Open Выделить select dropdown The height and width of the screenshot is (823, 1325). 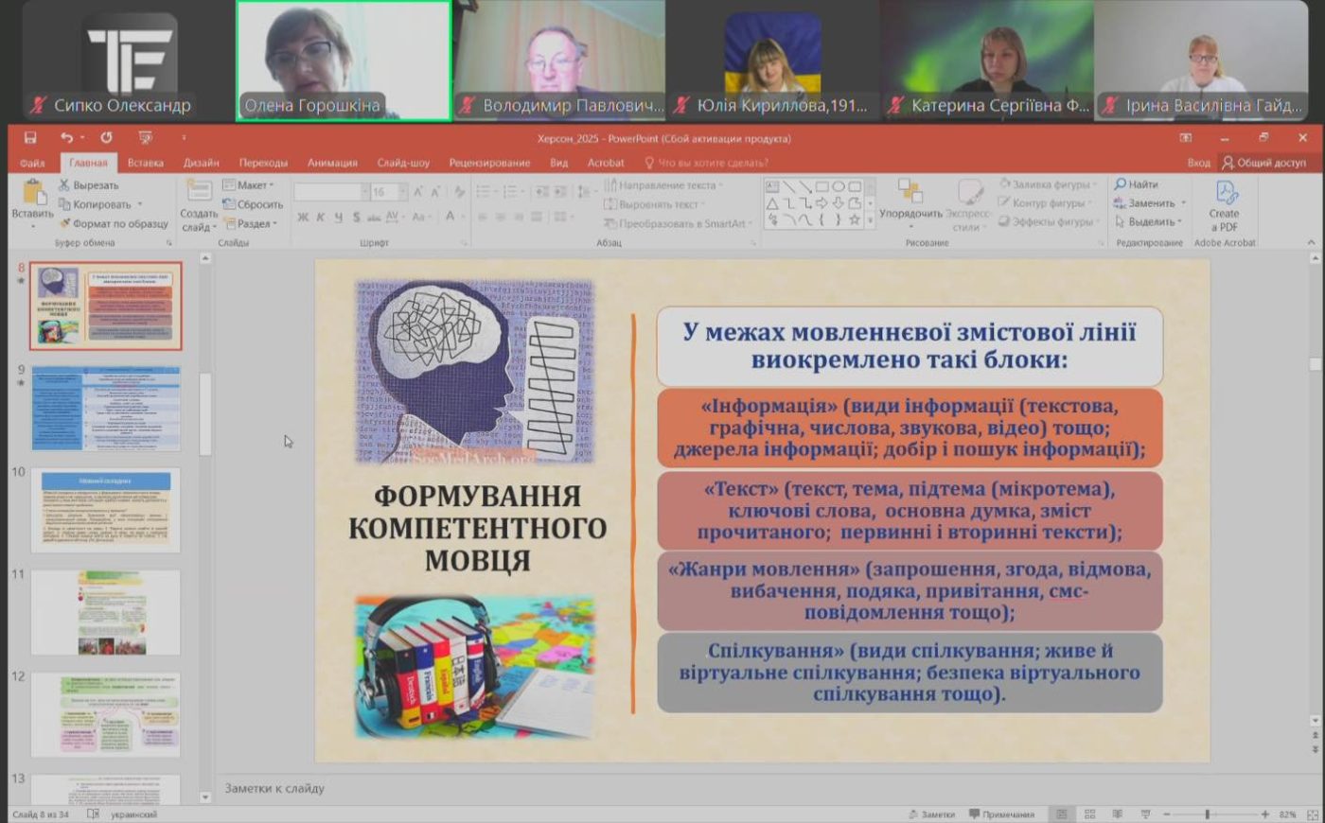(x=1149, y=222)
